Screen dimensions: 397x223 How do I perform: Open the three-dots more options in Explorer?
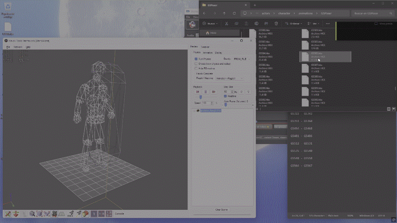[x=328, y=24]
